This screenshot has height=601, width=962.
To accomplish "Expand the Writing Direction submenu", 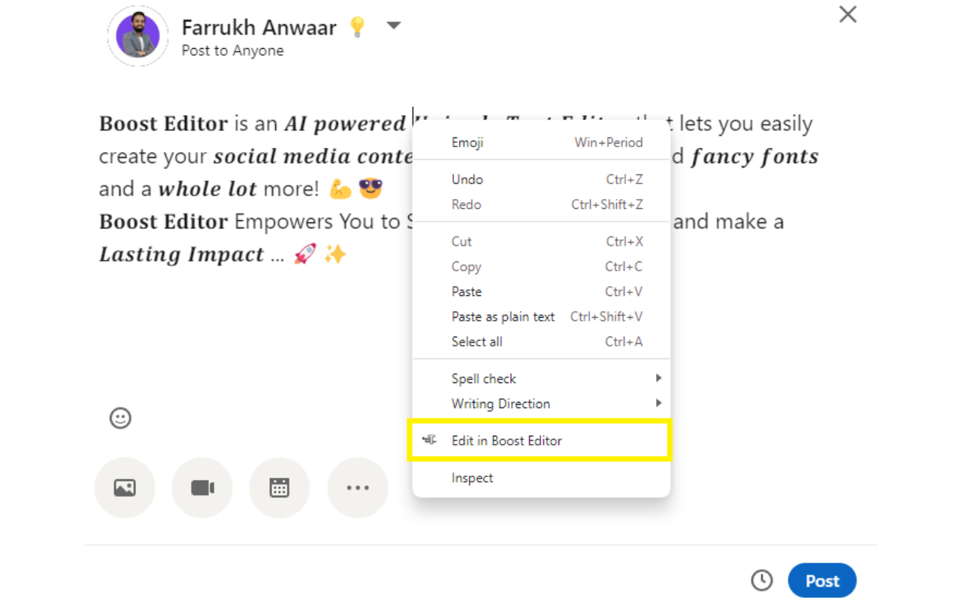I will 501,403.
